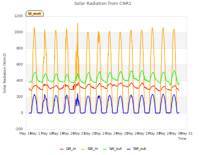Viewport: 206px width, 155px height.
Task: Click the 800 y-axis tick label
Action: (20, 48)
